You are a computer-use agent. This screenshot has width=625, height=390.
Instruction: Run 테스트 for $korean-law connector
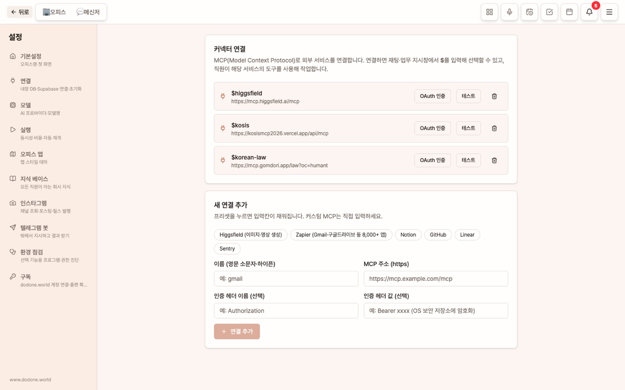click(468, 160)
